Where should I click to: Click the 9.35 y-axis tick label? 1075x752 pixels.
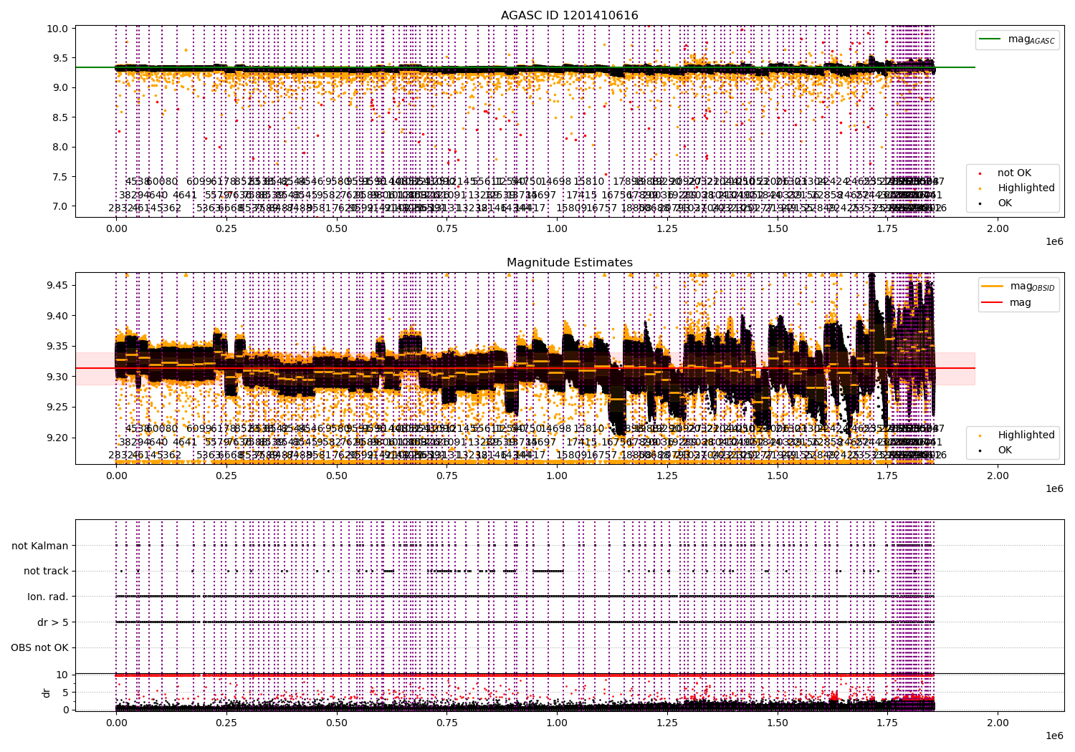pos(57,346)
